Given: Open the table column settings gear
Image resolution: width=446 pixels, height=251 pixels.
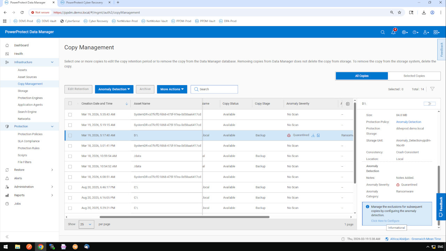Looking at the screenshot, I should (348, 104).
